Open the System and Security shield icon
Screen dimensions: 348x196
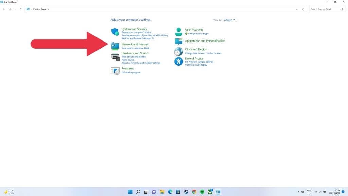(x=115, y=32)
